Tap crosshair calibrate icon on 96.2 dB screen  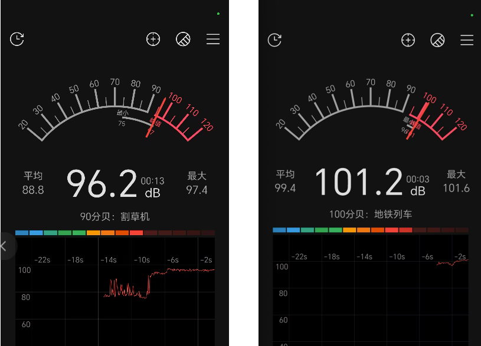153,39
